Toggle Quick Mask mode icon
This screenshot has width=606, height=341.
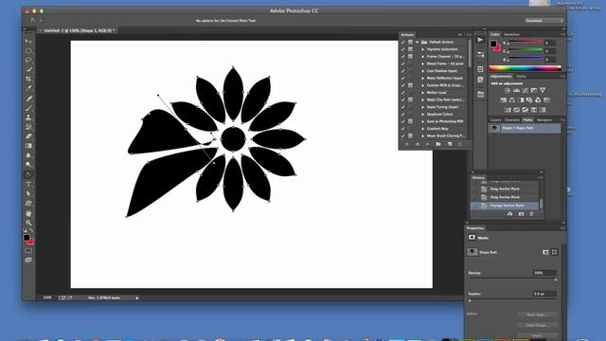[28, 250]
